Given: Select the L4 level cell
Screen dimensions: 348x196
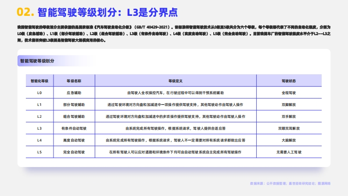Looking at the screenshot, I should point(39,140).
